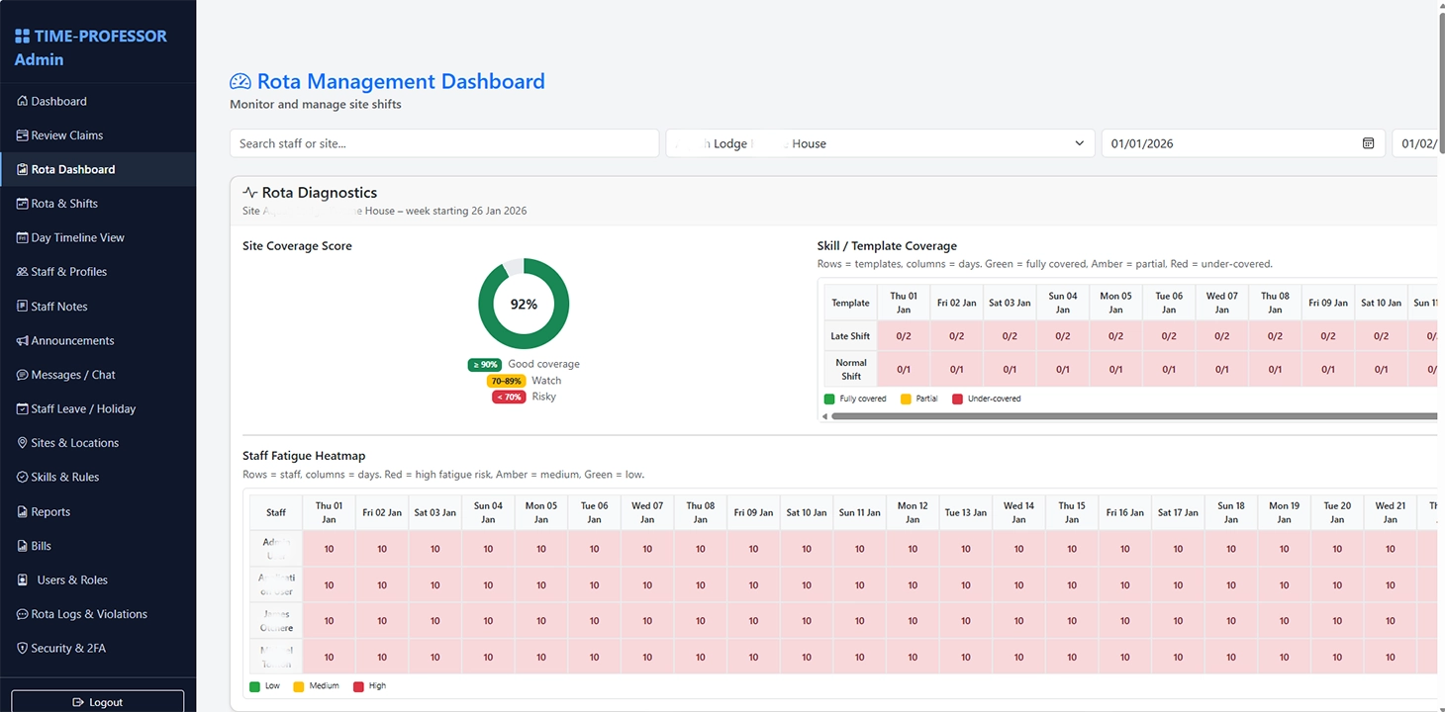Open Review Claims via its sidebar icon

(x=24, y=134)
